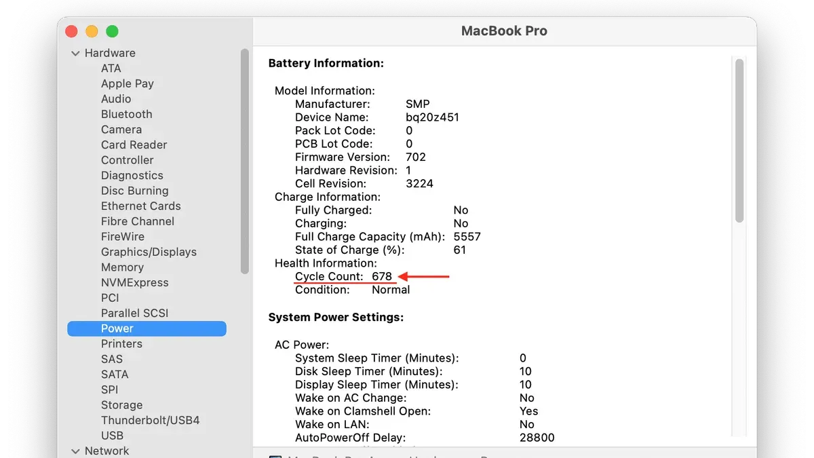Select Thunderbolt/USB4 in the sidebar
The width and height of the screenshot is (814, 458).
tap(151, 420)
